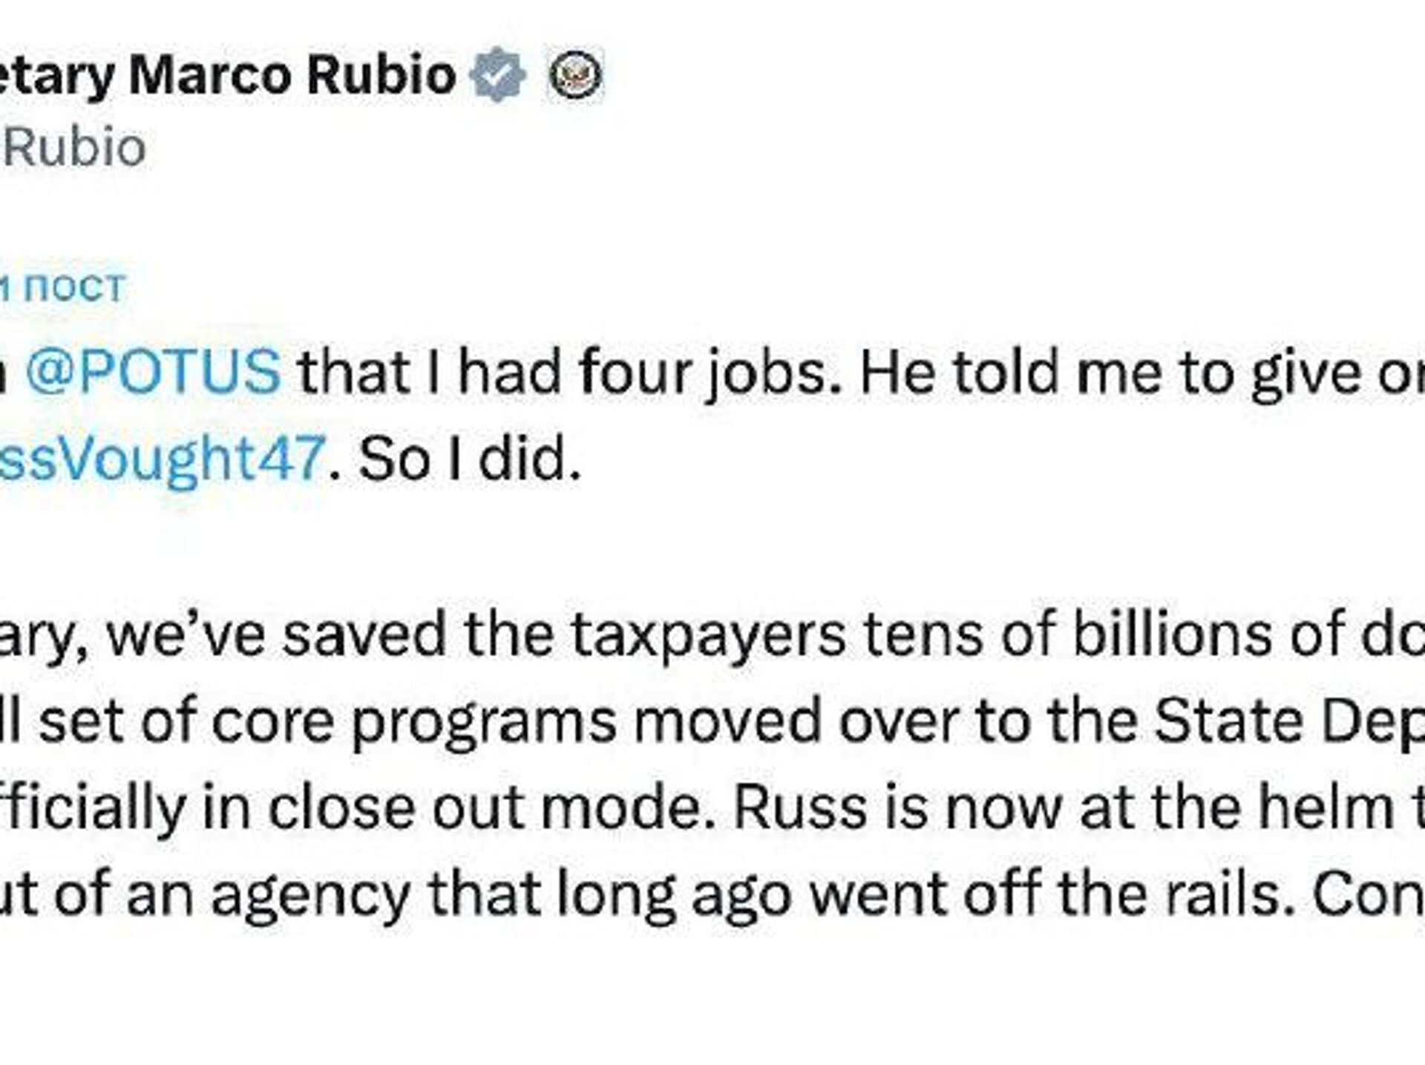Click the sentence "So I did."
The image size is (1425, 1065).
[469, 459]
